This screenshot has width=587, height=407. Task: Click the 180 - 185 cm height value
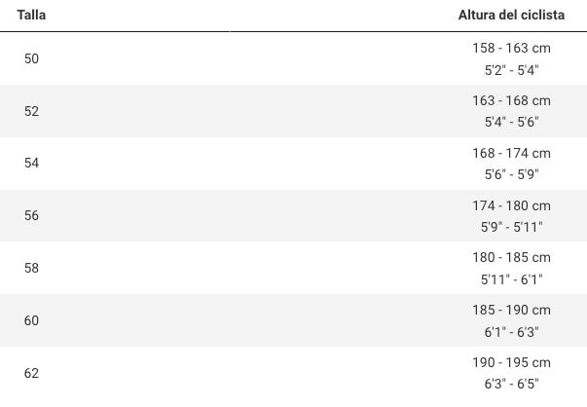511,257
